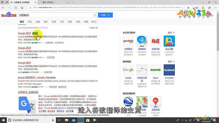Select the 贴吧 search category tab
Viewport: 219px width, 123px height.
tap(70, 22)
